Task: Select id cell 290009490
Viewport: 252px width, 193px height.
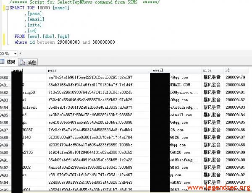Action: click(235, 160)
